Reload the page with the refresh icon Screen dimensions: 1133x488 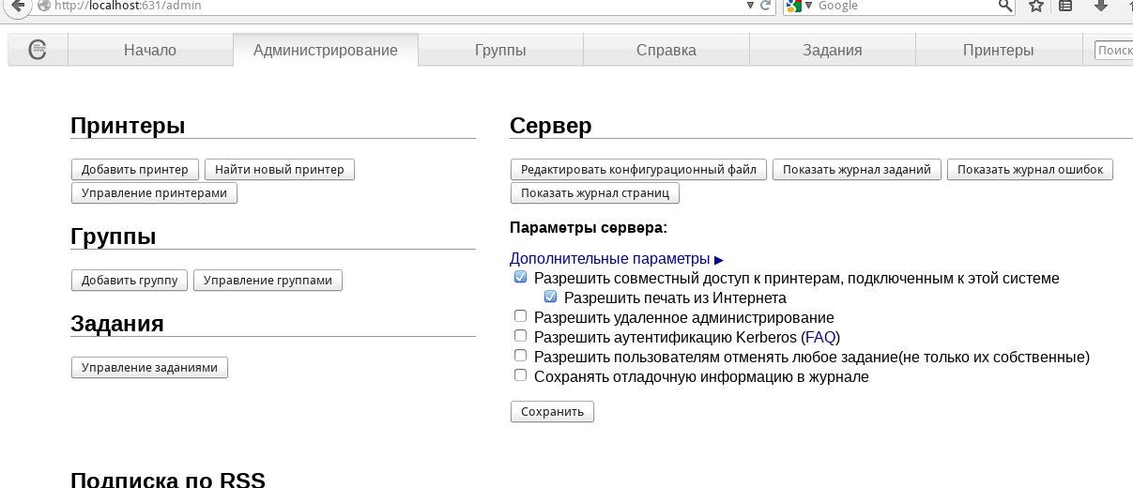pyautogui.click(x=765, y=6)
